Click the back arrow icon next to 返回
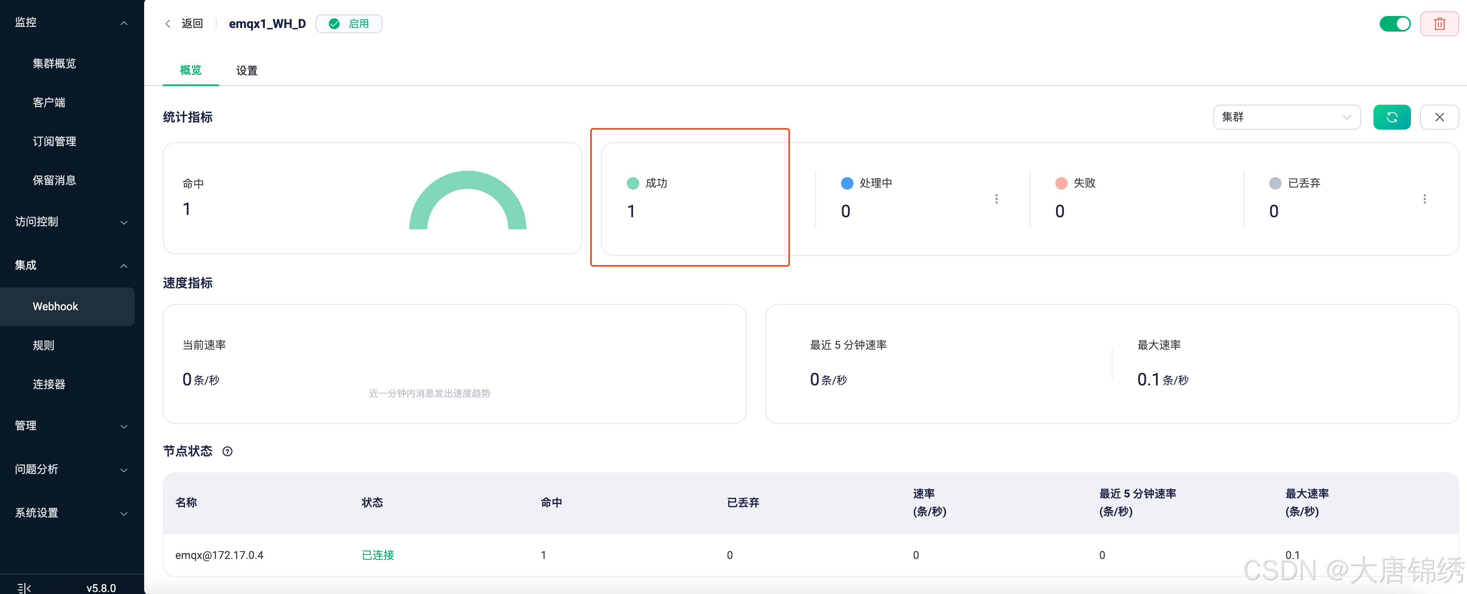The height and width of the screenshot is (594, 1467). 168,24
